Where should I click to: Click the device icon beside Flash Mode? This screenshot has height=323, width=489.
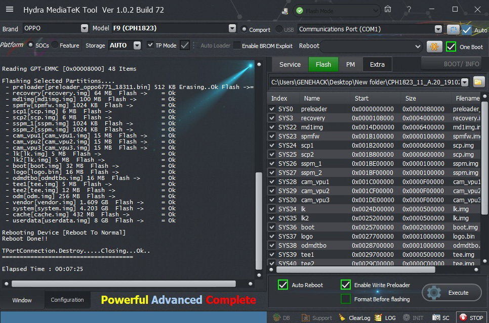tap(285, 11)
